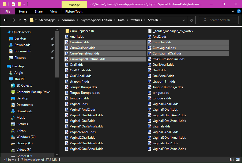Screen dimensions: 242x163
Task: Open the Recent locations dropdown arrow
Action: coord(20,20)
